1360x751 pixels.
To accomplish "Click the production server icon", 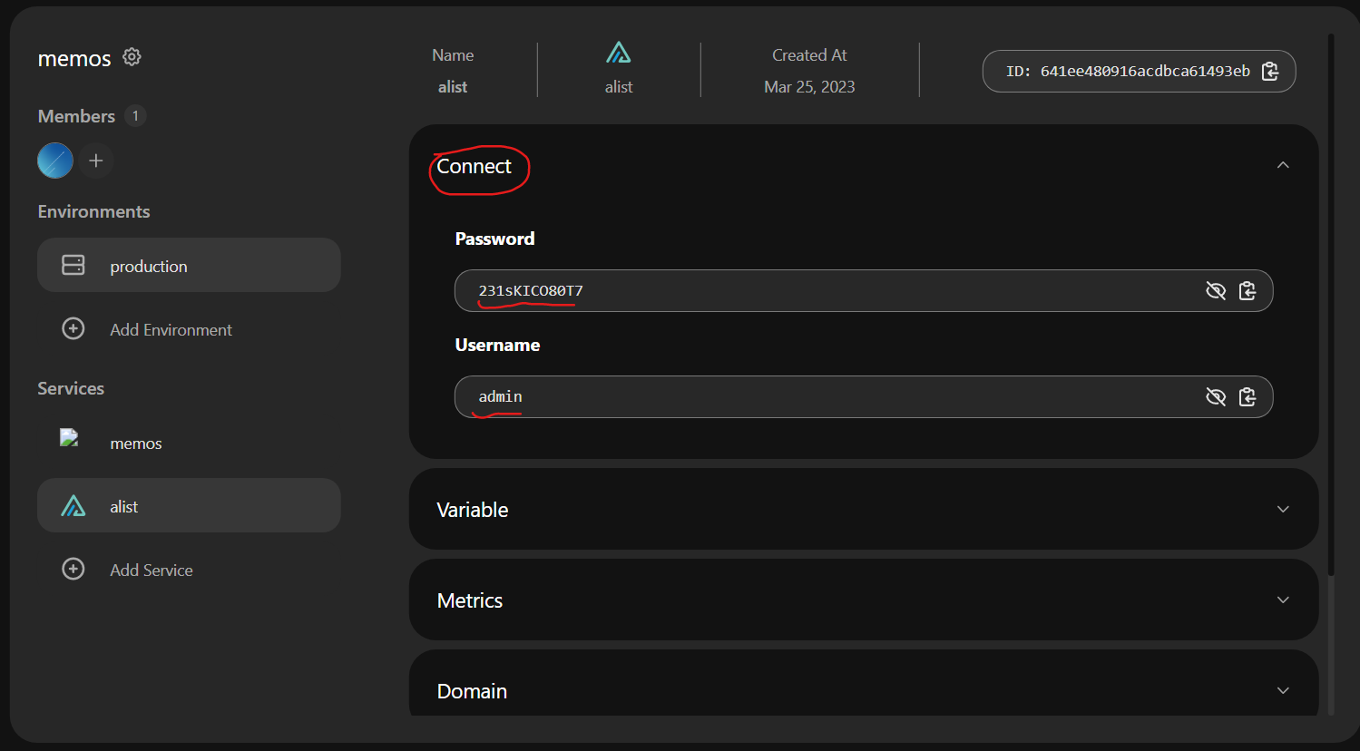I will coord(73,265).
